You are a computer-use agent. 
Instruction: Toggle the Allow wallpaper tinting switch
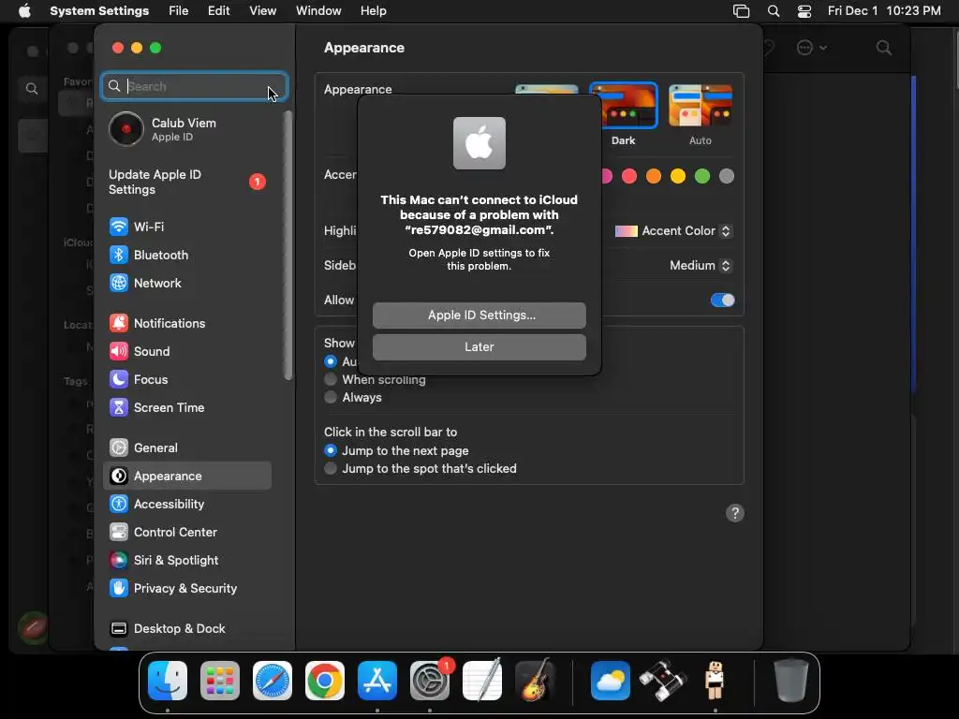pos(722,301)
